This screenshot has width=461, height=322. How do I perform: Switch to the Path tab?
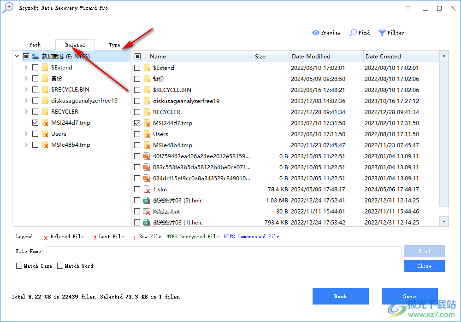click(x=35, y=45)
